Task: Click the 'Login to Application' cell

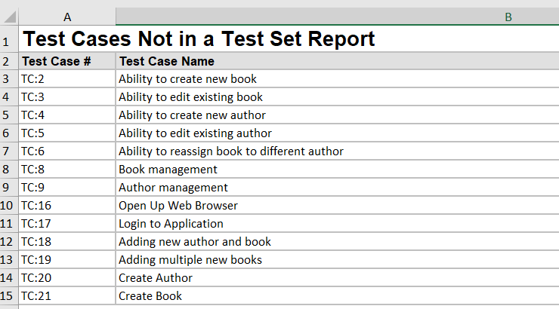Action: [171, 224]
